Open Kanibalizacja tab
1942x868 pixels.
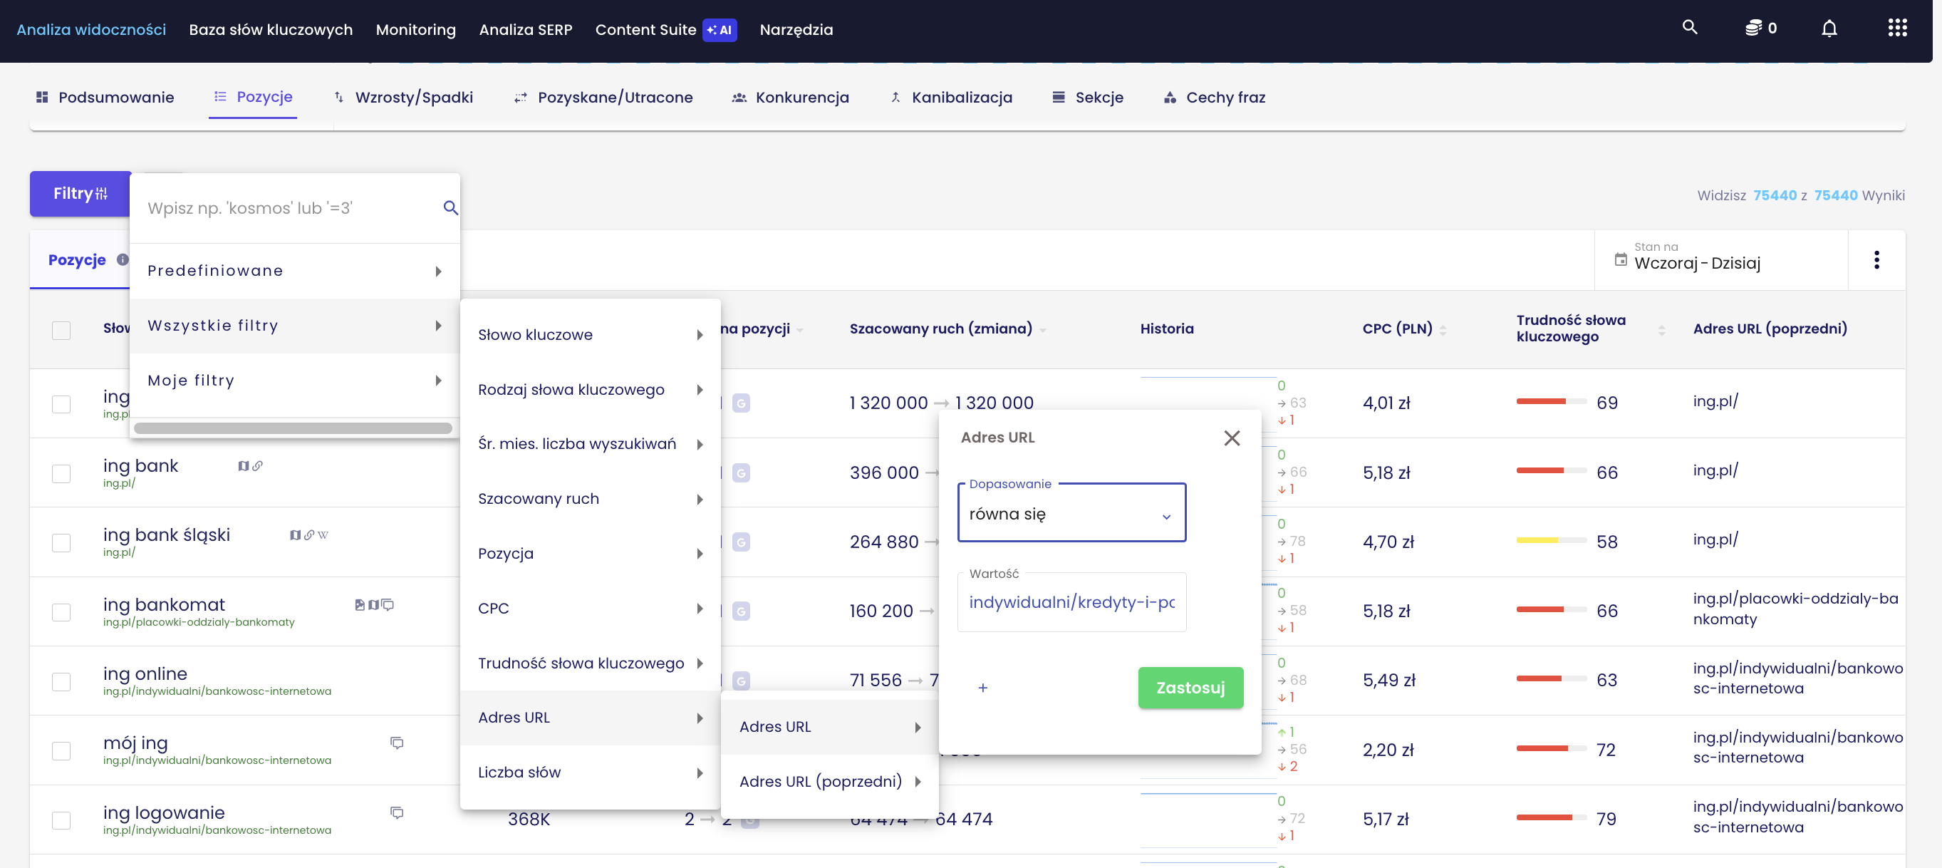click(x=950, y=98)
